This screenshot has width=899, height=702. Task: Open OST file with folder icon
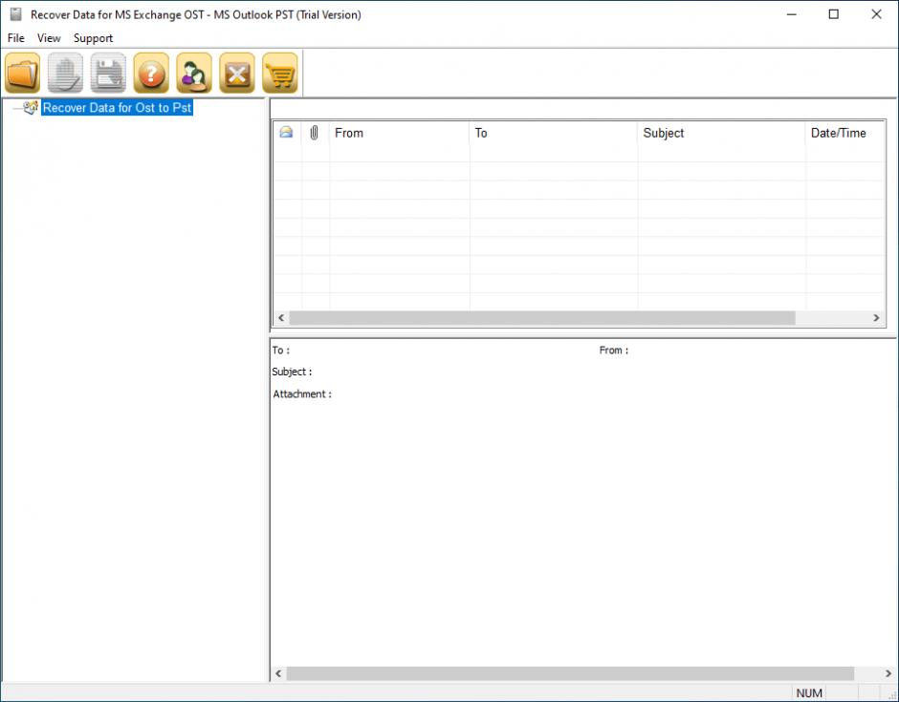pyautogui.click(x=23, y=73)
